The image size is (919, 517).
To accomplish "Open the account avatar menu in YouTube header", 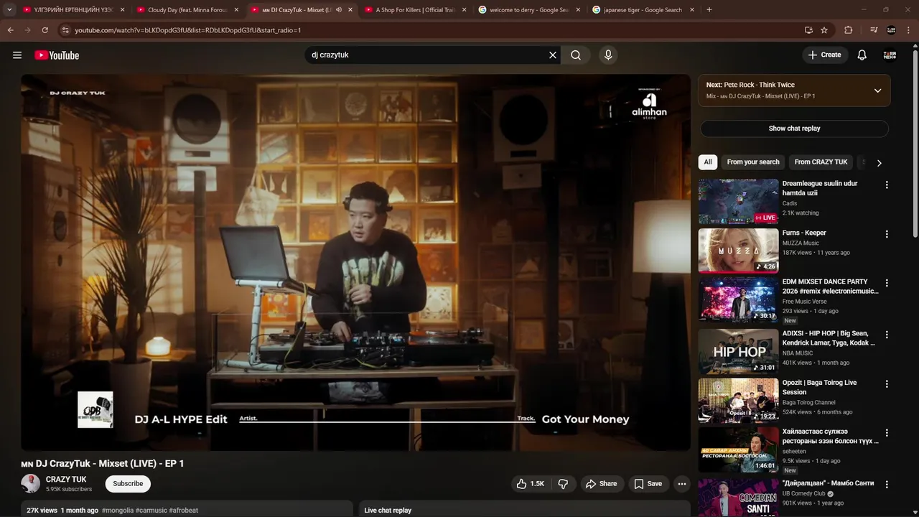I will pyautogui.click(x=890, y=55).
